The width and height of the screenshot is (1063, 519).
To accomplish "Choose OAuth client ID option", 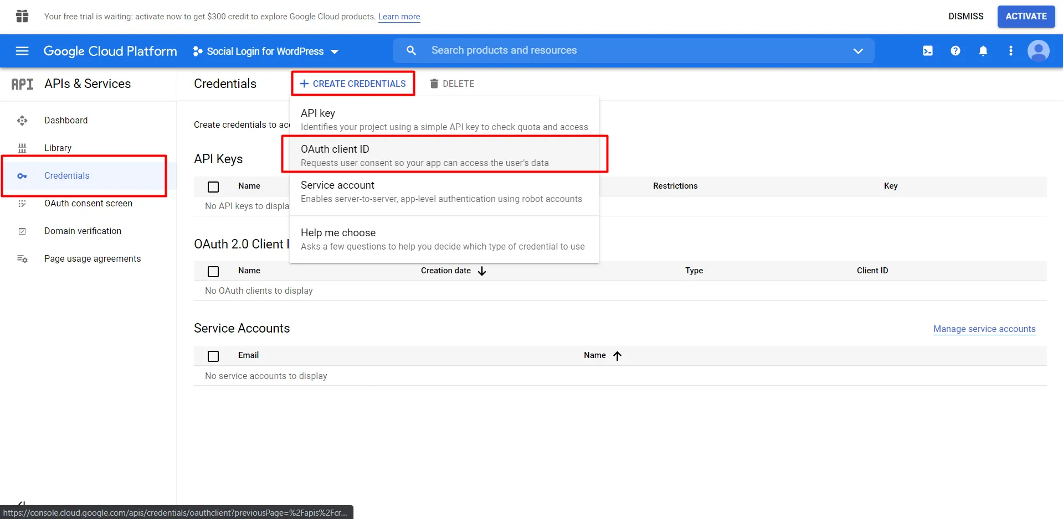I will 444,155.
